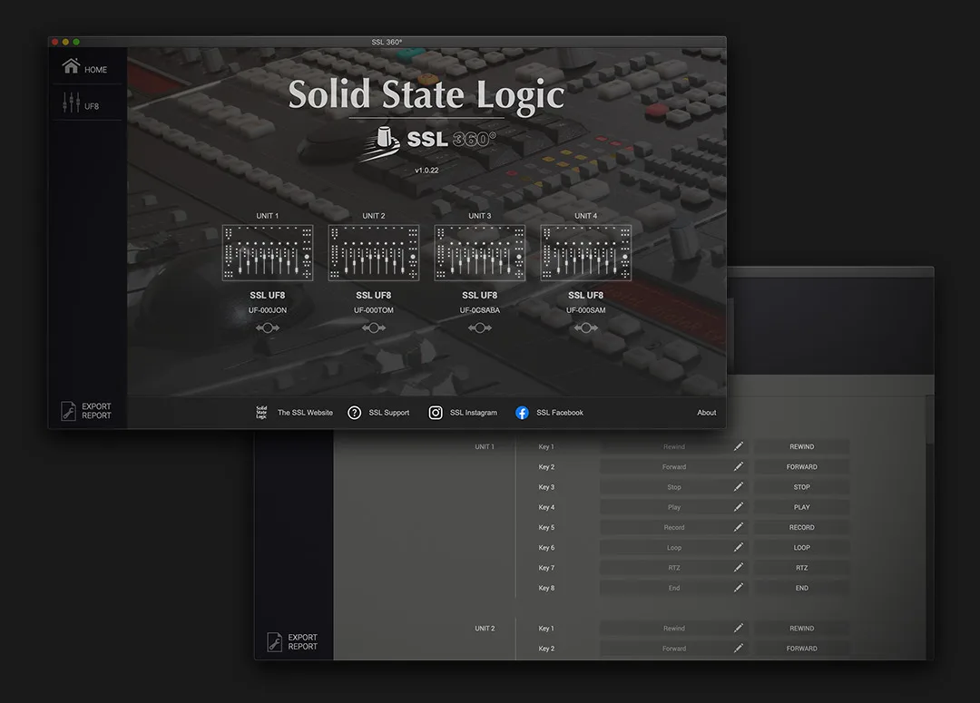Click the SSL 360° knob logo
The image size is (980, 703).
click(x=380, y=143)
